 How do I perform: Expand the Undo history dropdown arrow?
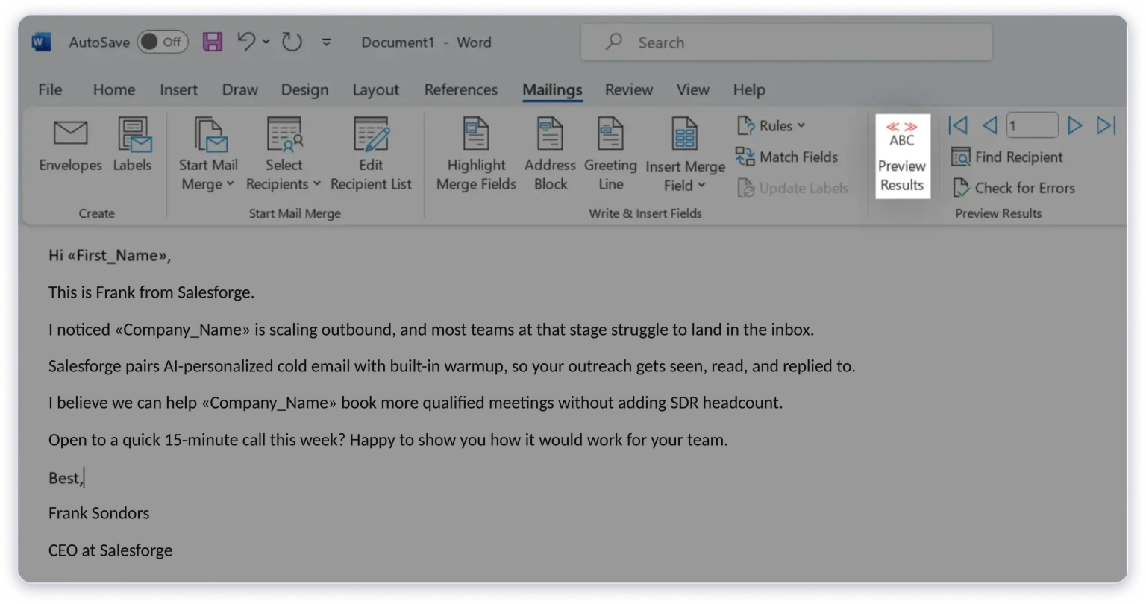(x=266, y=43)
